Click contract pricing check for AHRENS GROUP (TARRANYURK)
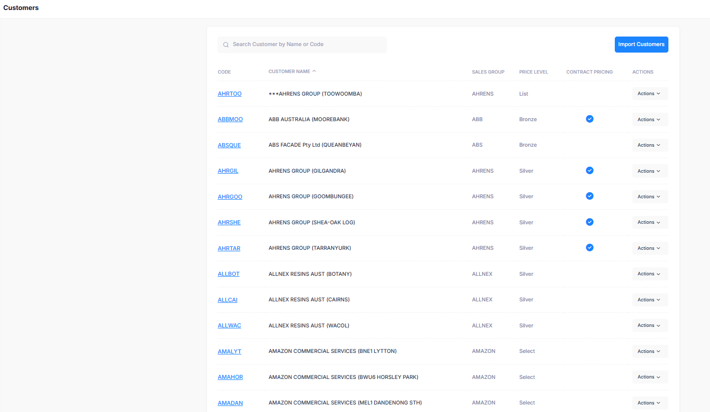The image size is (710, 412). coord(590,247)
